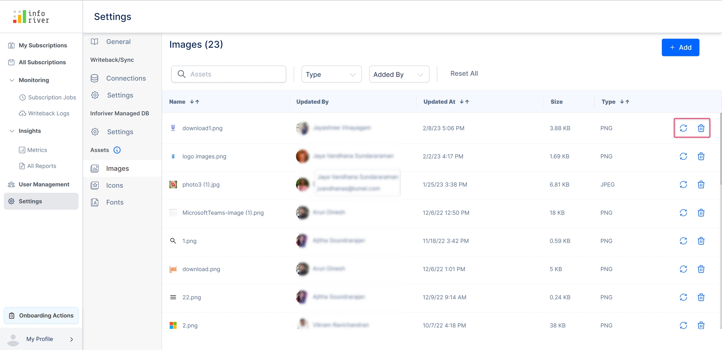This screenshot has height=350, width=722.
Task: Delete 1.png using trash icon
Action: coord(701,241)
